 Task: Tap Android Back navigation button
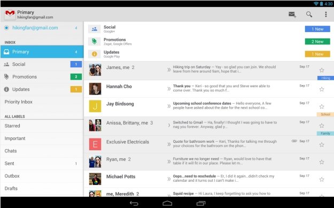(x=134, y=203)
